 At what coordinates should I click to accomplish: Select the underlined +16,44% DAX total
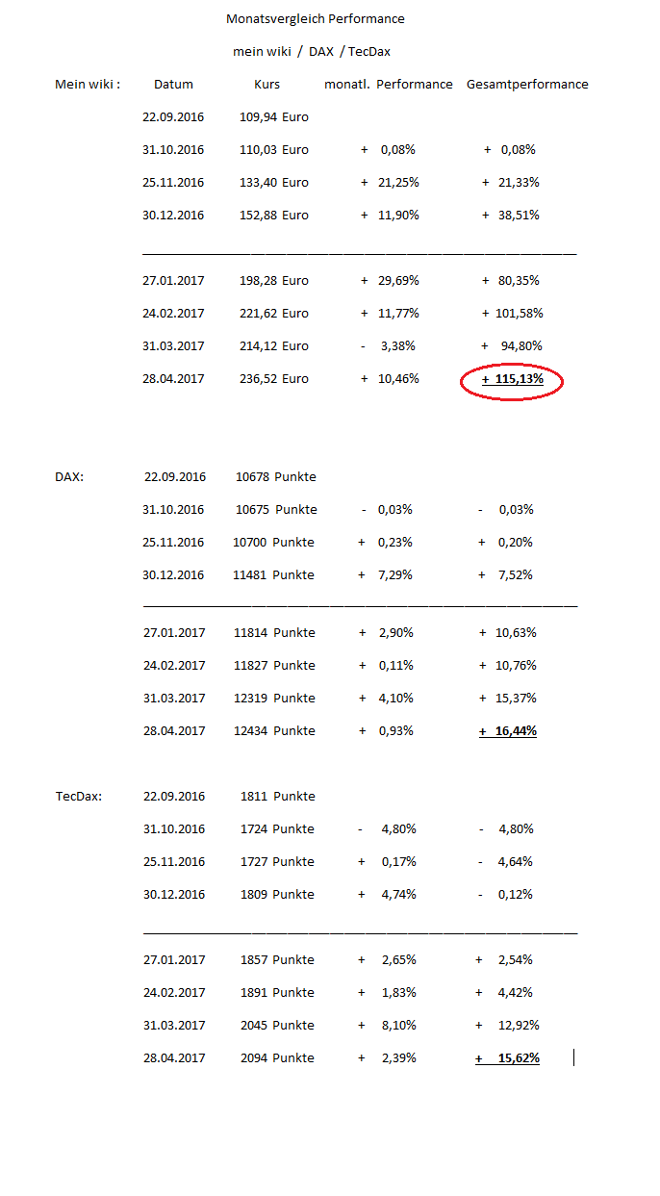[508, 731]
